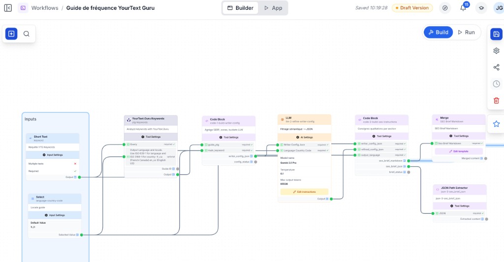504x262 pixels.
Task: Open the JG user avatar
Action: click(499, 8)
